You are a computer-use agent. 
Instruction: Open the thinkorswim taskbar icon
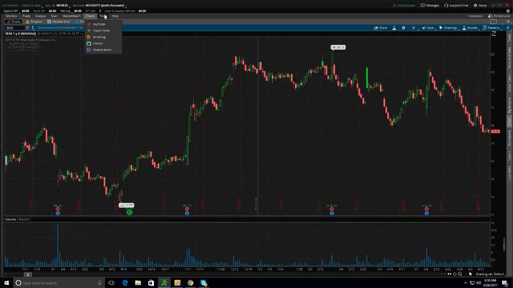pyautogui.click(x=164, y=283)
